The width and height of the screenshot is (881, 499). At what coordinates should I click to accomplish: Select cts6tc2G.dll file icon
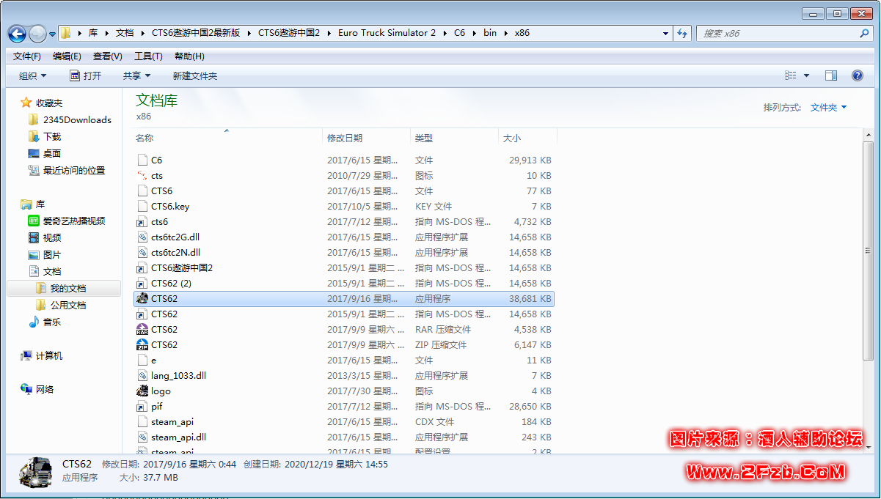[x=142, y=237]
